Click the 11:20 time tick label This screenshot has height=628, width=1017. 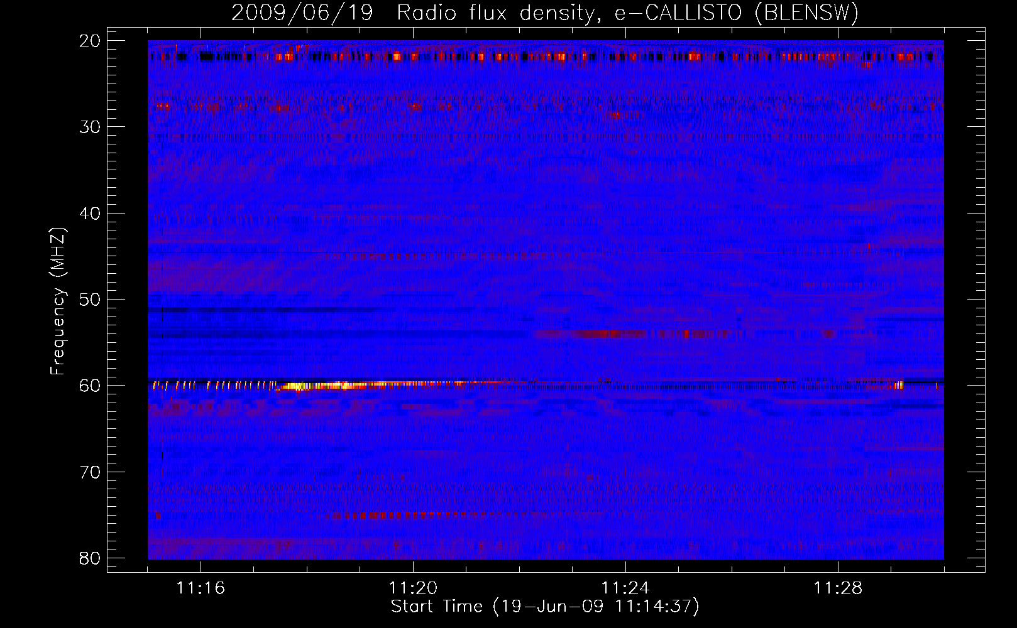click(x=413, y=588)
